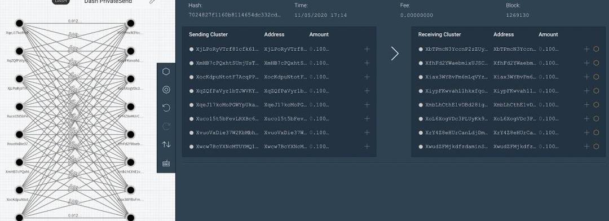The height and width of the screenshot is (221, 609).
Task: Click the block number 1269130
Action: point(517,15)
